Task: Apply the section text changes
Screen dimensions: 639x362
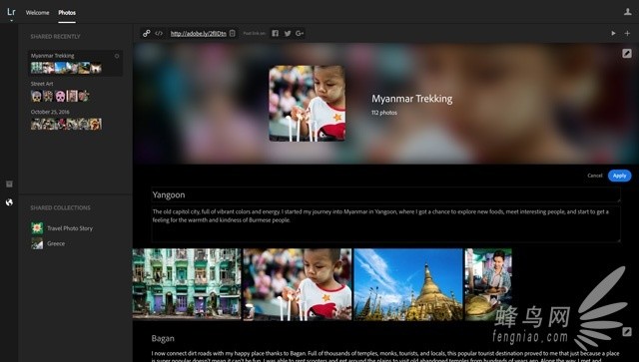Action: tap(619, 176)
